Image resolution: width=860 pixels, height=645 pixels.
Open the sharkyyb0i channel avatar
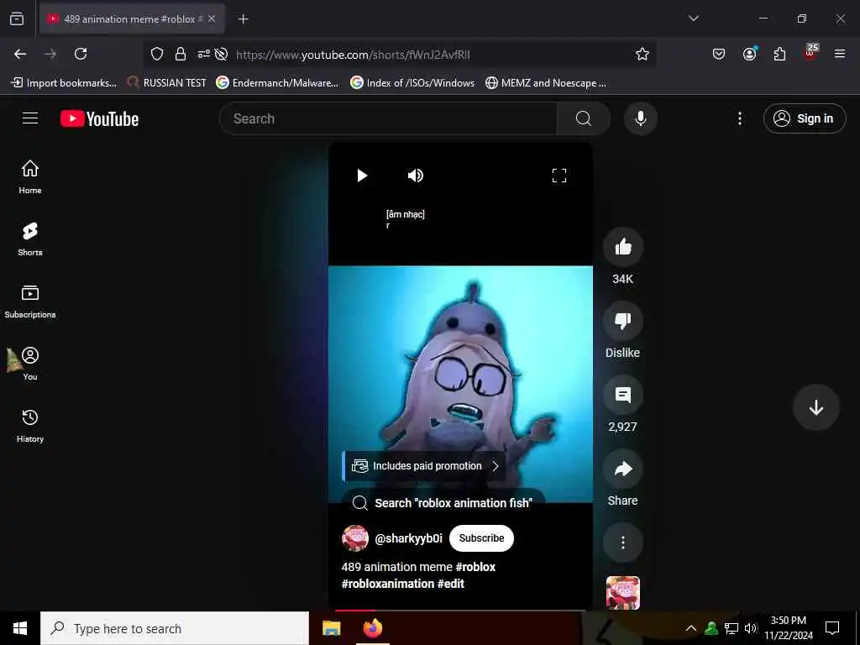[355, 538]
